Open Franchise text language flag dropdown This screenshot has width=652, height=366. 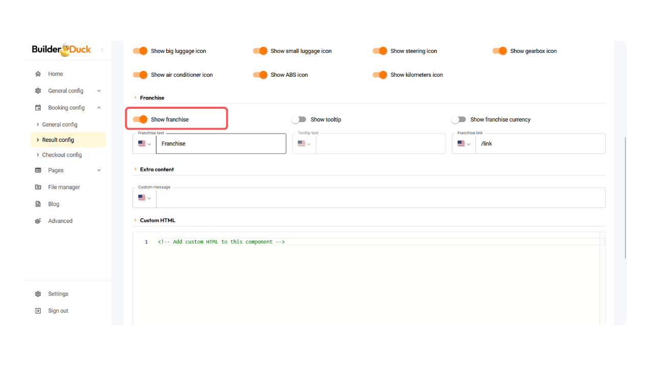coord(145,144)
